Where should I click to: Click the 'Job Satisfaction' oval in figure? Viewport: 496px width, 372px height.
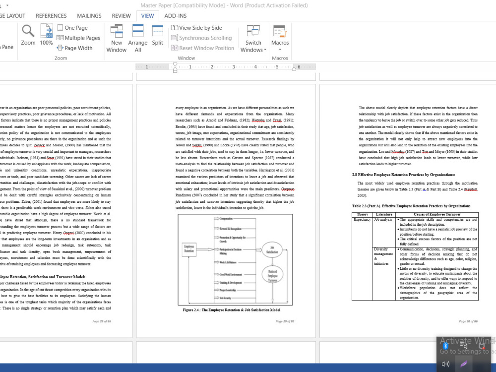pos(272,250)
